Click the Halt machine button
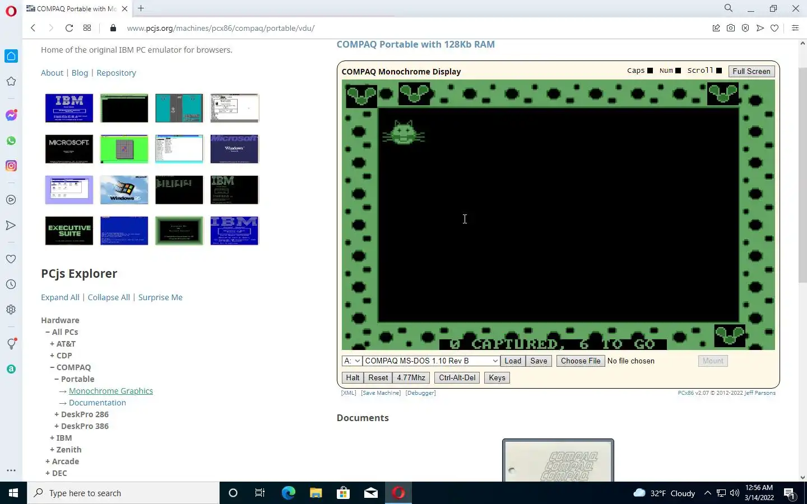 coord(353,377)
